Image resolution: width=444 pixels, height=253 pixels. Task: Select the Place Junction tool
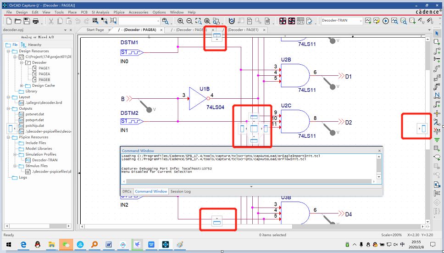pyautogui.click(x=437, y=113)
